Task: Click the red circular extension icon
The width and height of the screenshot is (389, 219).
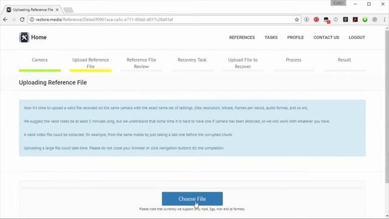Action: 316,19
